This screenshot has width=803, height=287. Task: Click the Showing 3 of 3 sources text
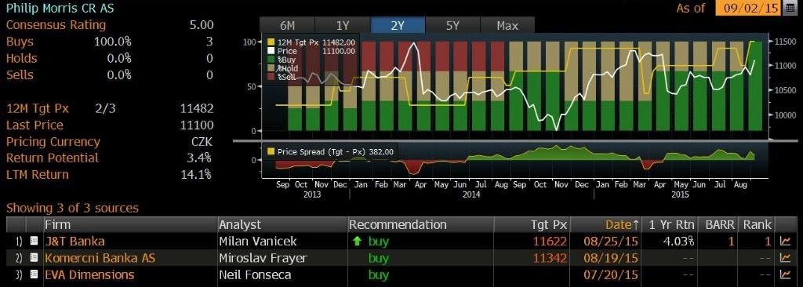click(x=72, y=208)
